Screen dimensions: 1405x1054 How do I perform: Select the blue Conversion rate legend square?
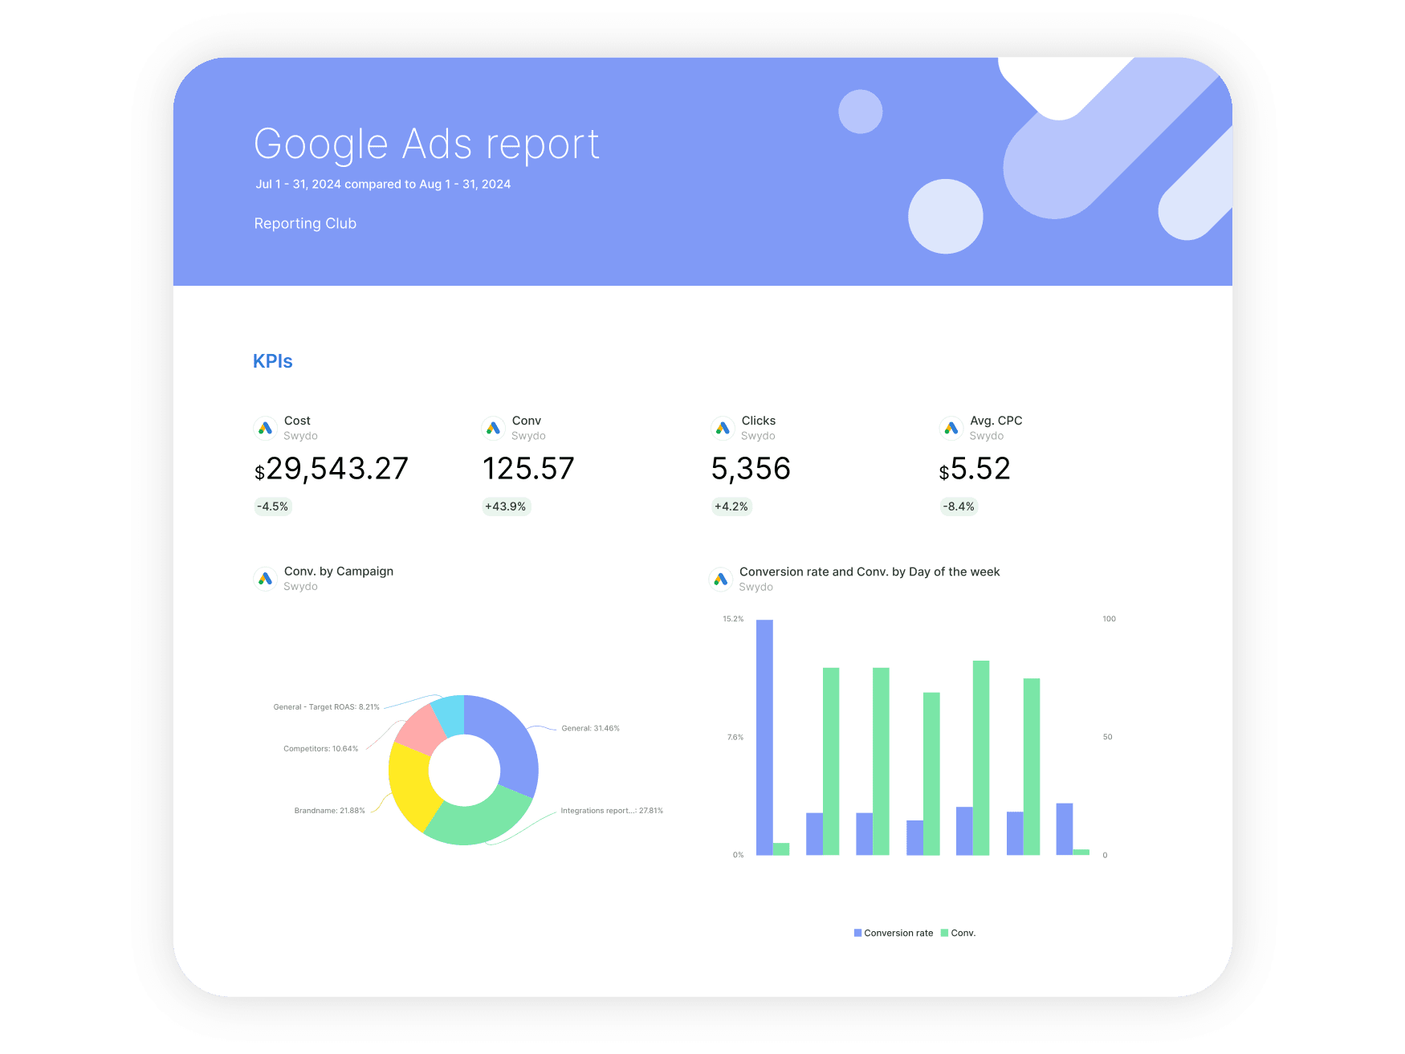click(x=857, y=933)
